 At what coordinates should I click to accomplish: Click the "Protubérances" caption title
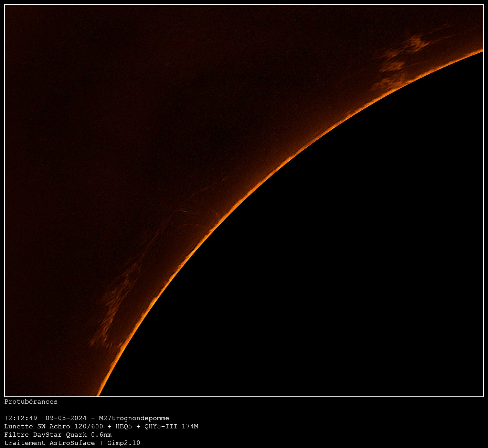[31, 402]
